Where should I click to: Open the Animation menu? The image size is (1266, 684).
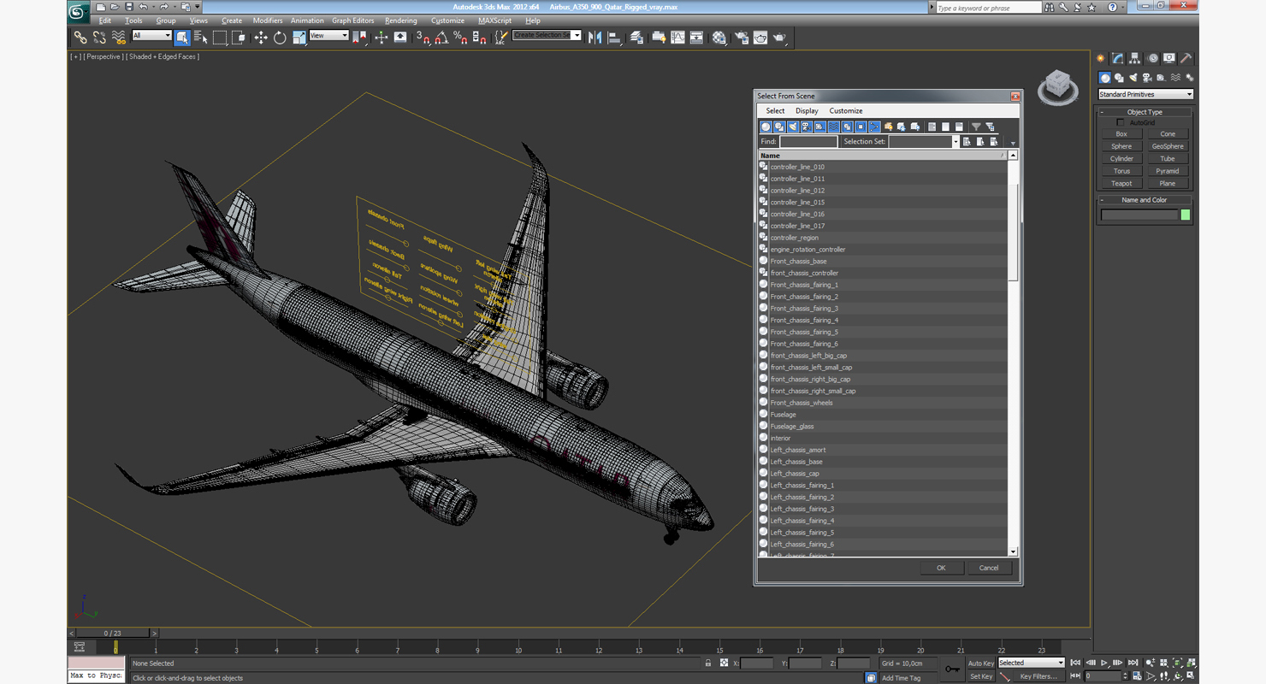coord(307,21)
